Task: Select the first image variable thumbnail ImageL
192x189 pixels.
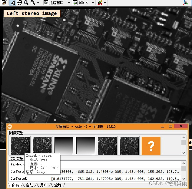Action: 20,146
